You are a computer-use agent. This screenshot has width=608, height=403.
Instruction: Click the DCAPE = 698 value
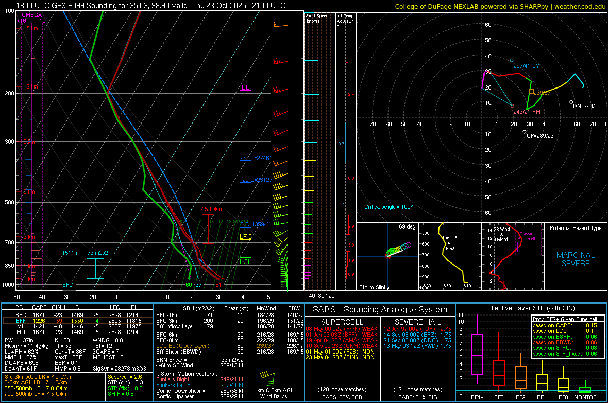coord(22,363)
